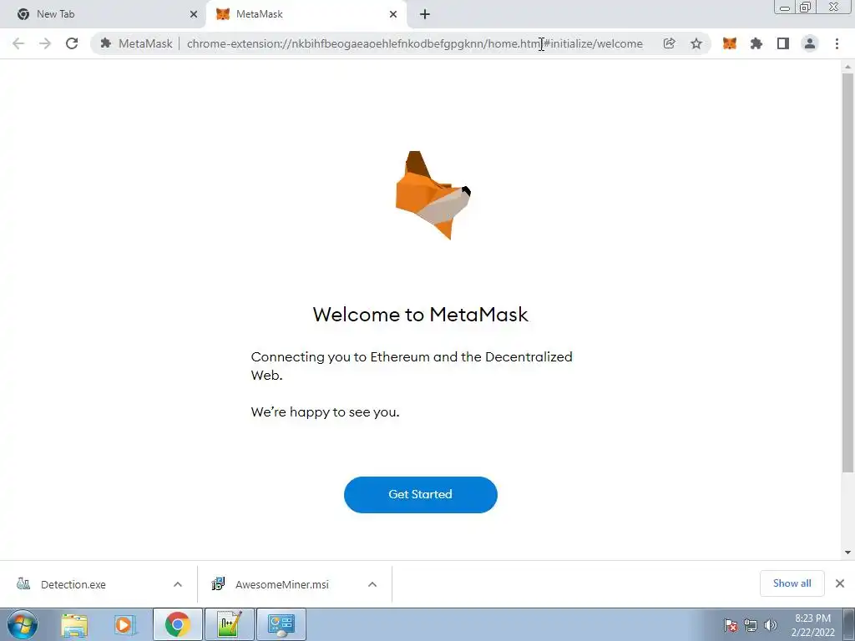Viewport: 855px width, 641px height.
Task: Close the New Tab tab
Action: point(193,14)
